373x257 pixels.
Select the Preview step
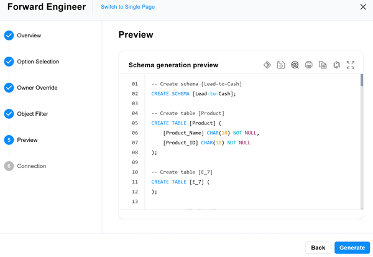27,140
